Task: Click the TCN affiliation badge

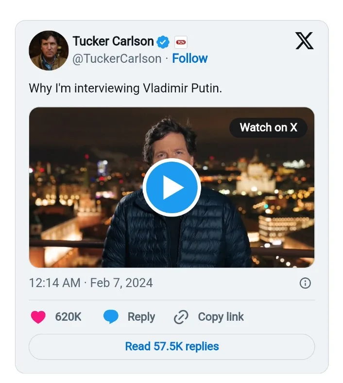Action: point(181,42)
